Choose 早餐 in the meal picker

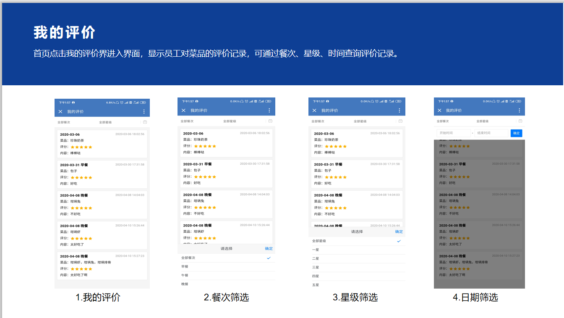click(226, 267)
